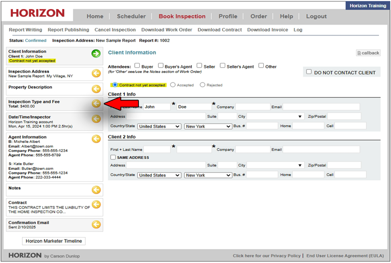Check the DO NOT CONTACT CLIENT box
Image resolution: width=391 pixels, height=263 pixels.
309,72
